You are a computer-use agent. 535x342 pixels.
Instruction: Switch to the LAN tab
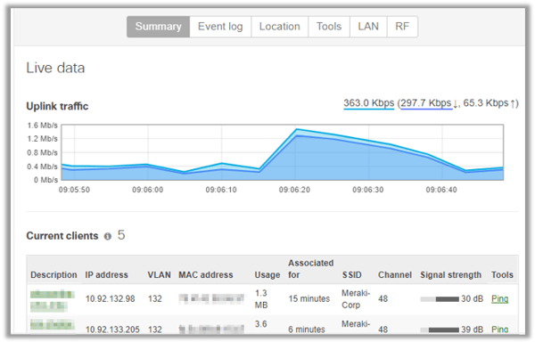pyautogui.click(x=368, y=27)
